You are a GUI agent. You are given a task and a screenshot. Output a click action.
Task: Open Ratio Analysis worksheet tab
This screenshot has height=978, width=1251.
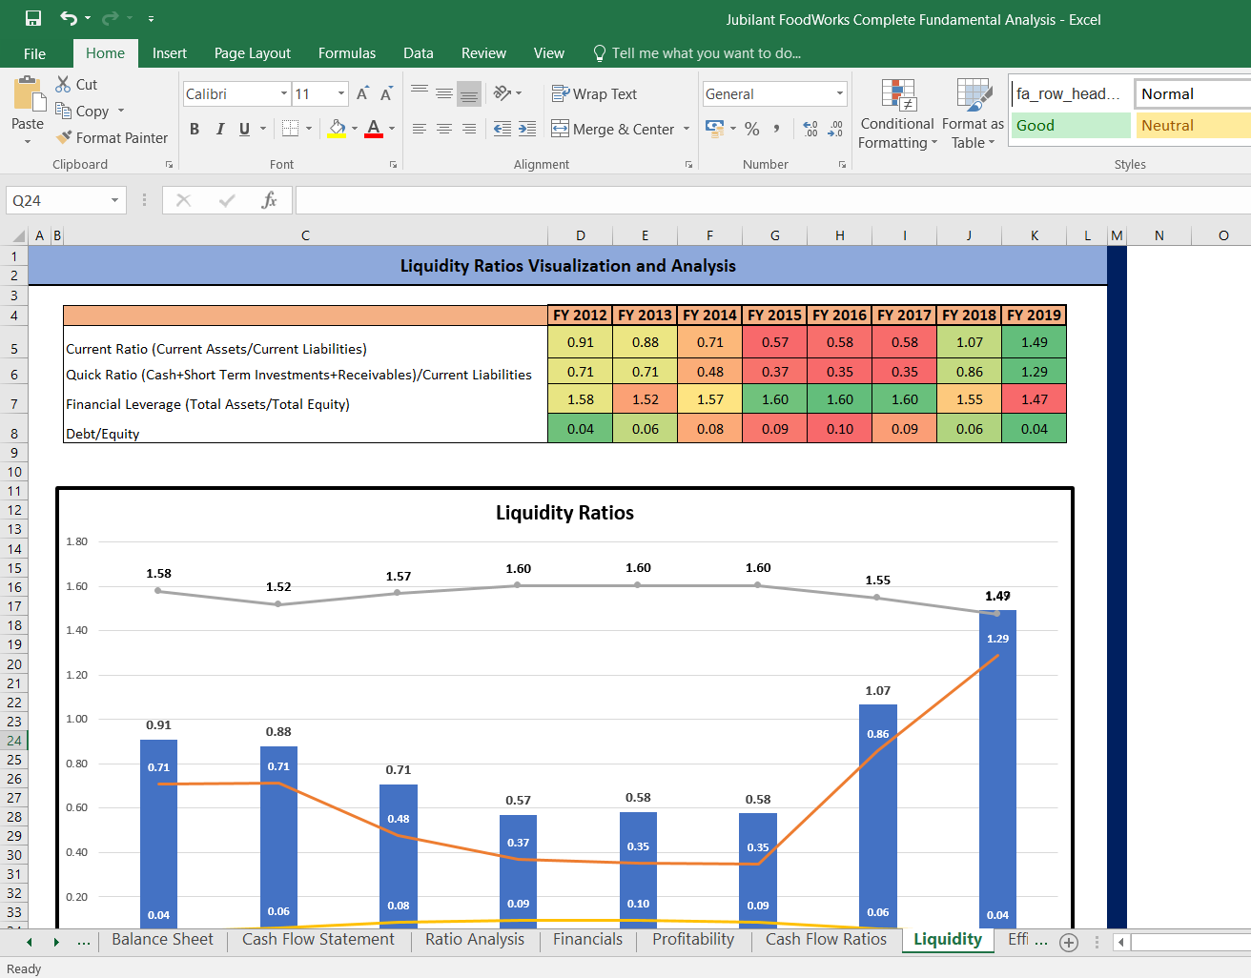pyautogui.click(x=475, y=940)
